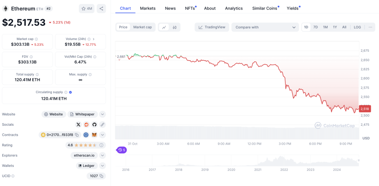379x186 pixels.
Task: Open the TradingView chart button
Action: click(211, 27)
